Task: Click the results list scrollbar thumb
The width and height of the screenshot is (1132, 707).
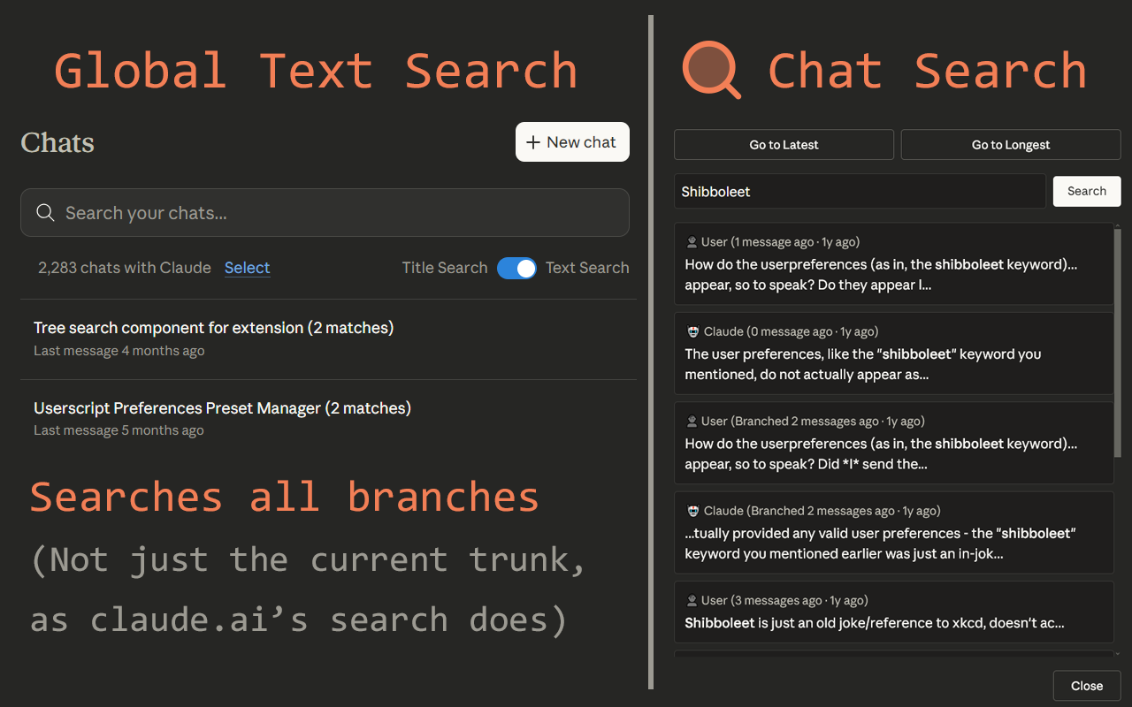Action: click(1118, 344)
